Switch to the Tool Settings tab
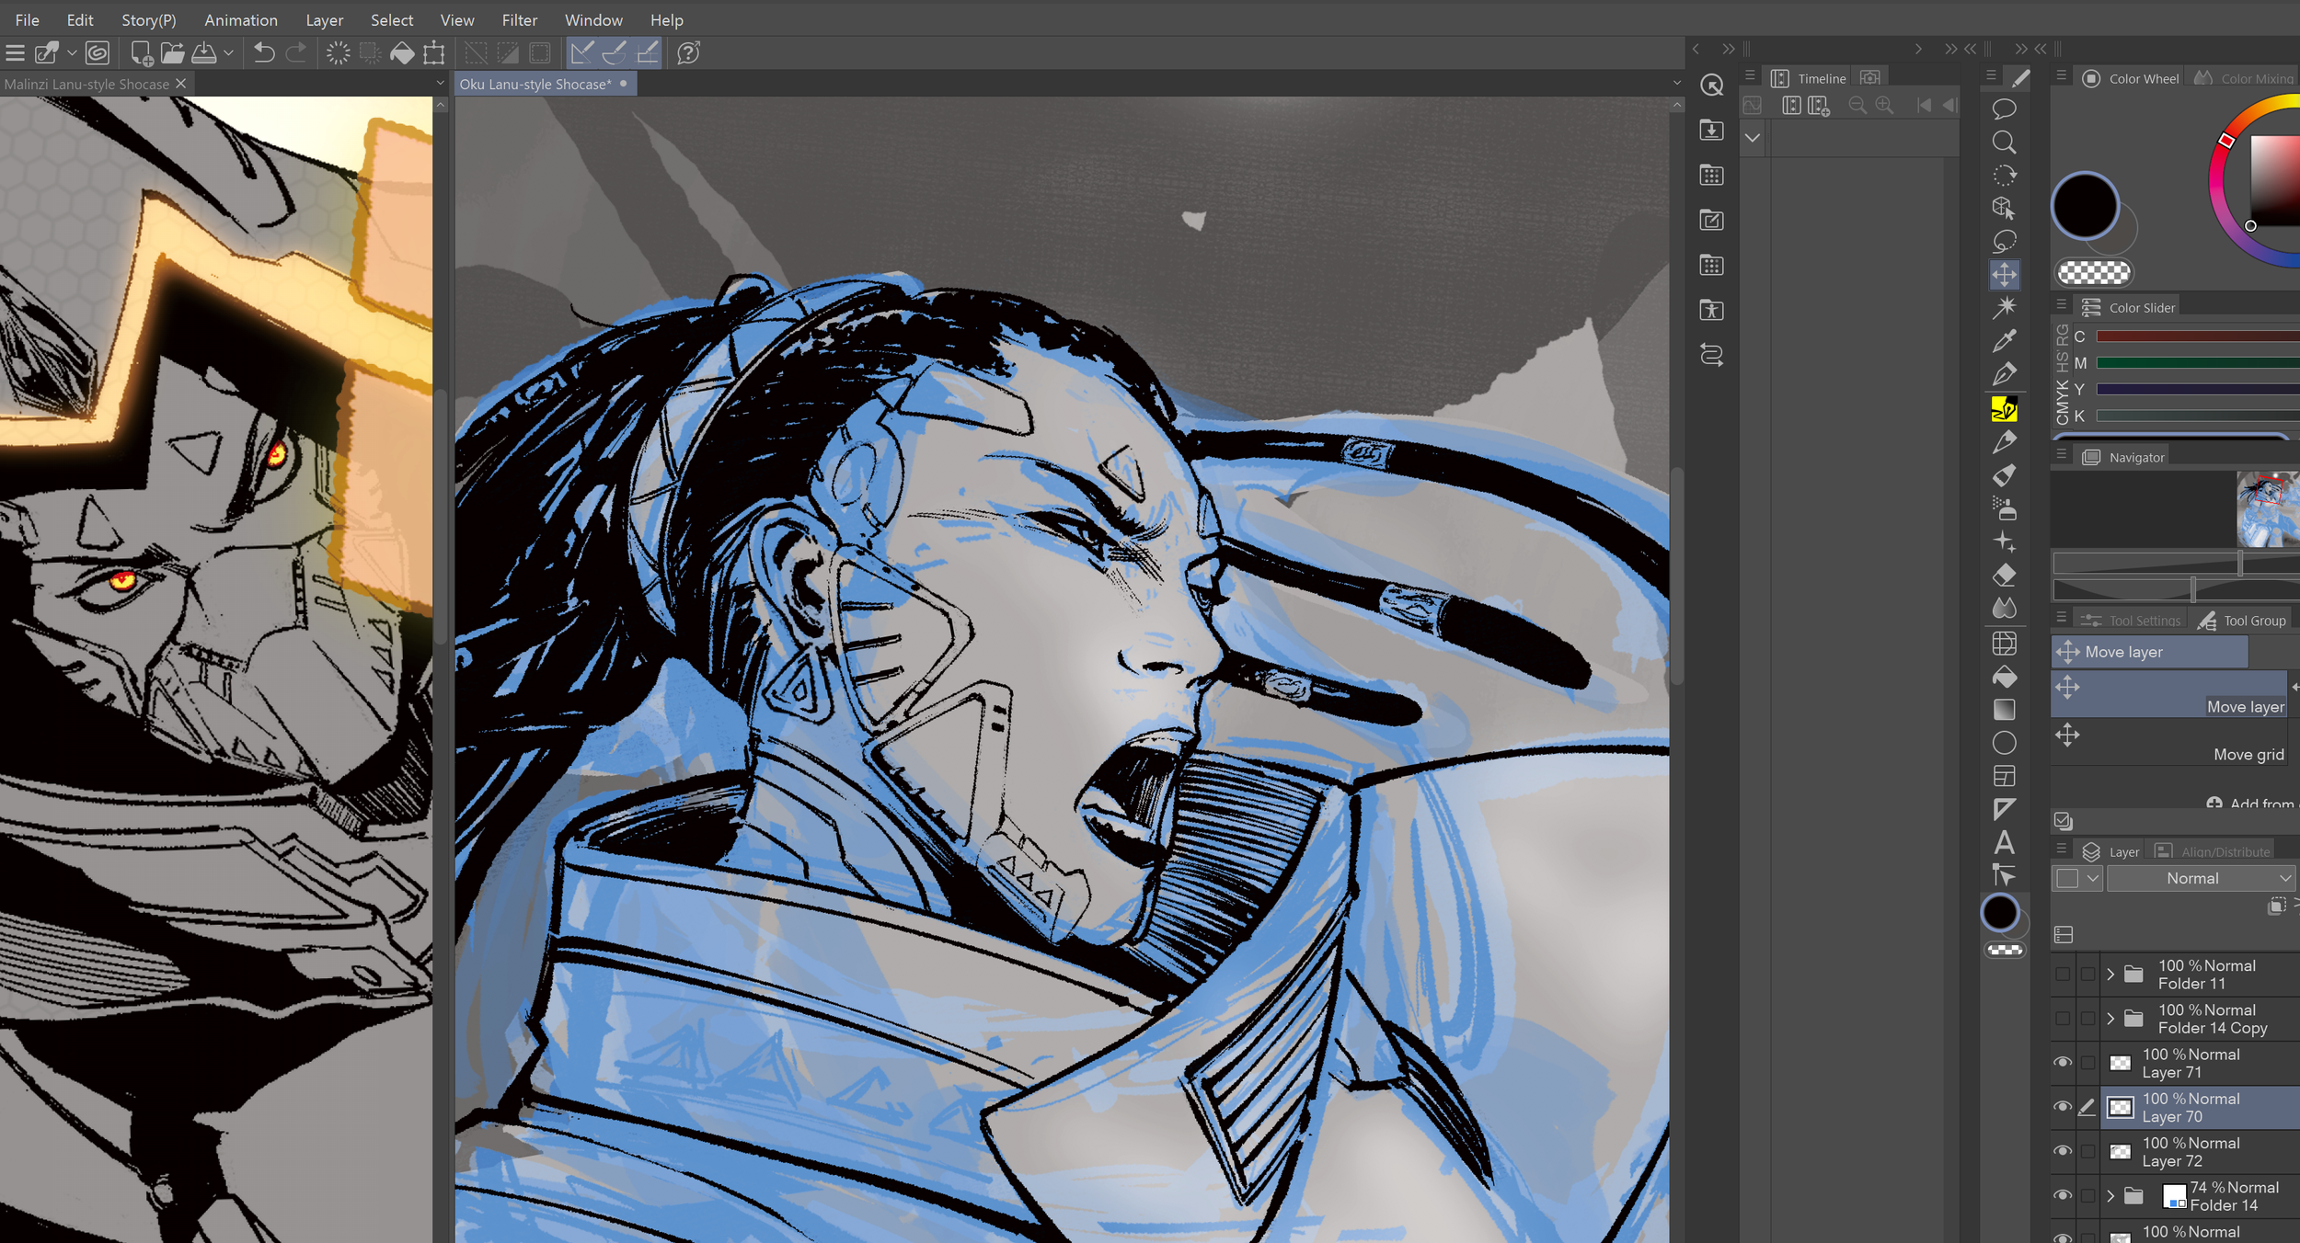This screenshot has width=2300, height=1243. [2133, 621]
